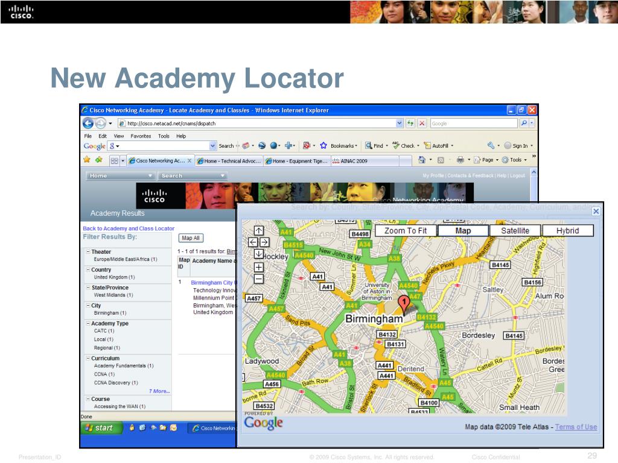Viewport: 618px width, 463px height.
Task: Collapse the Academy Type filter group
Action: 88,323
